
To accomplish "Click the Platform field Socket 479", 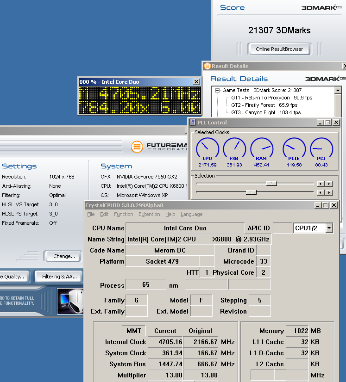I will point(162,261).
